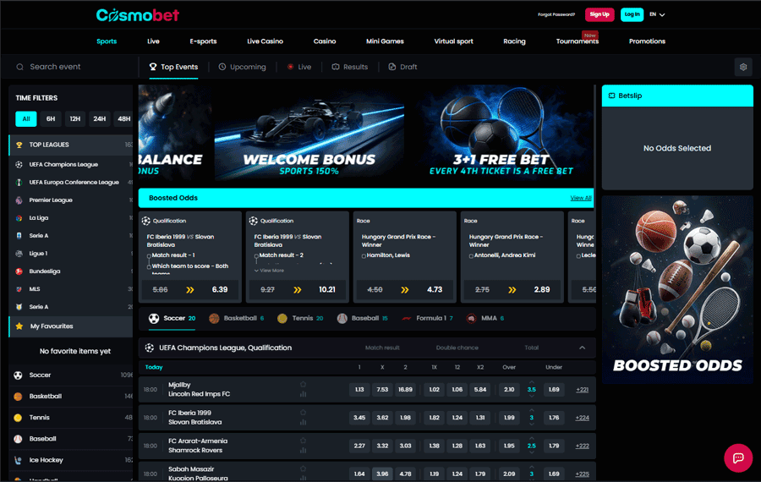761x482 pixels.
Task: Select the All time filter
Action: [26, 119]
